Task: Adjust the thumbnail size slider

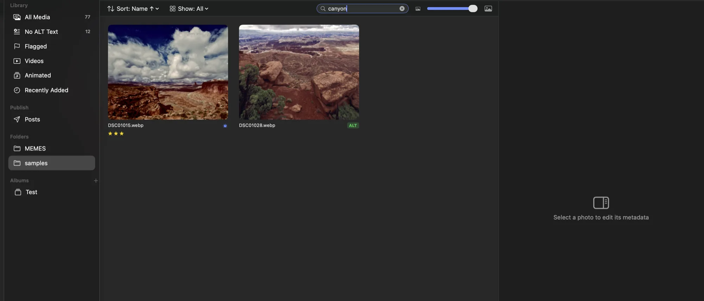Action: tap(452, 8)
